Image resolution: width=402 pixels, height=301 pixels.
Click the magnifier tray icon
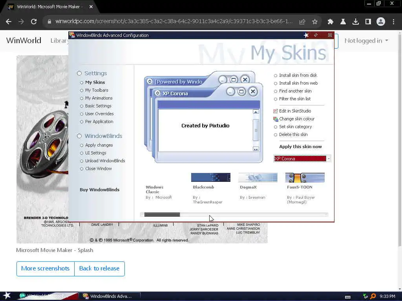(373, 296)
